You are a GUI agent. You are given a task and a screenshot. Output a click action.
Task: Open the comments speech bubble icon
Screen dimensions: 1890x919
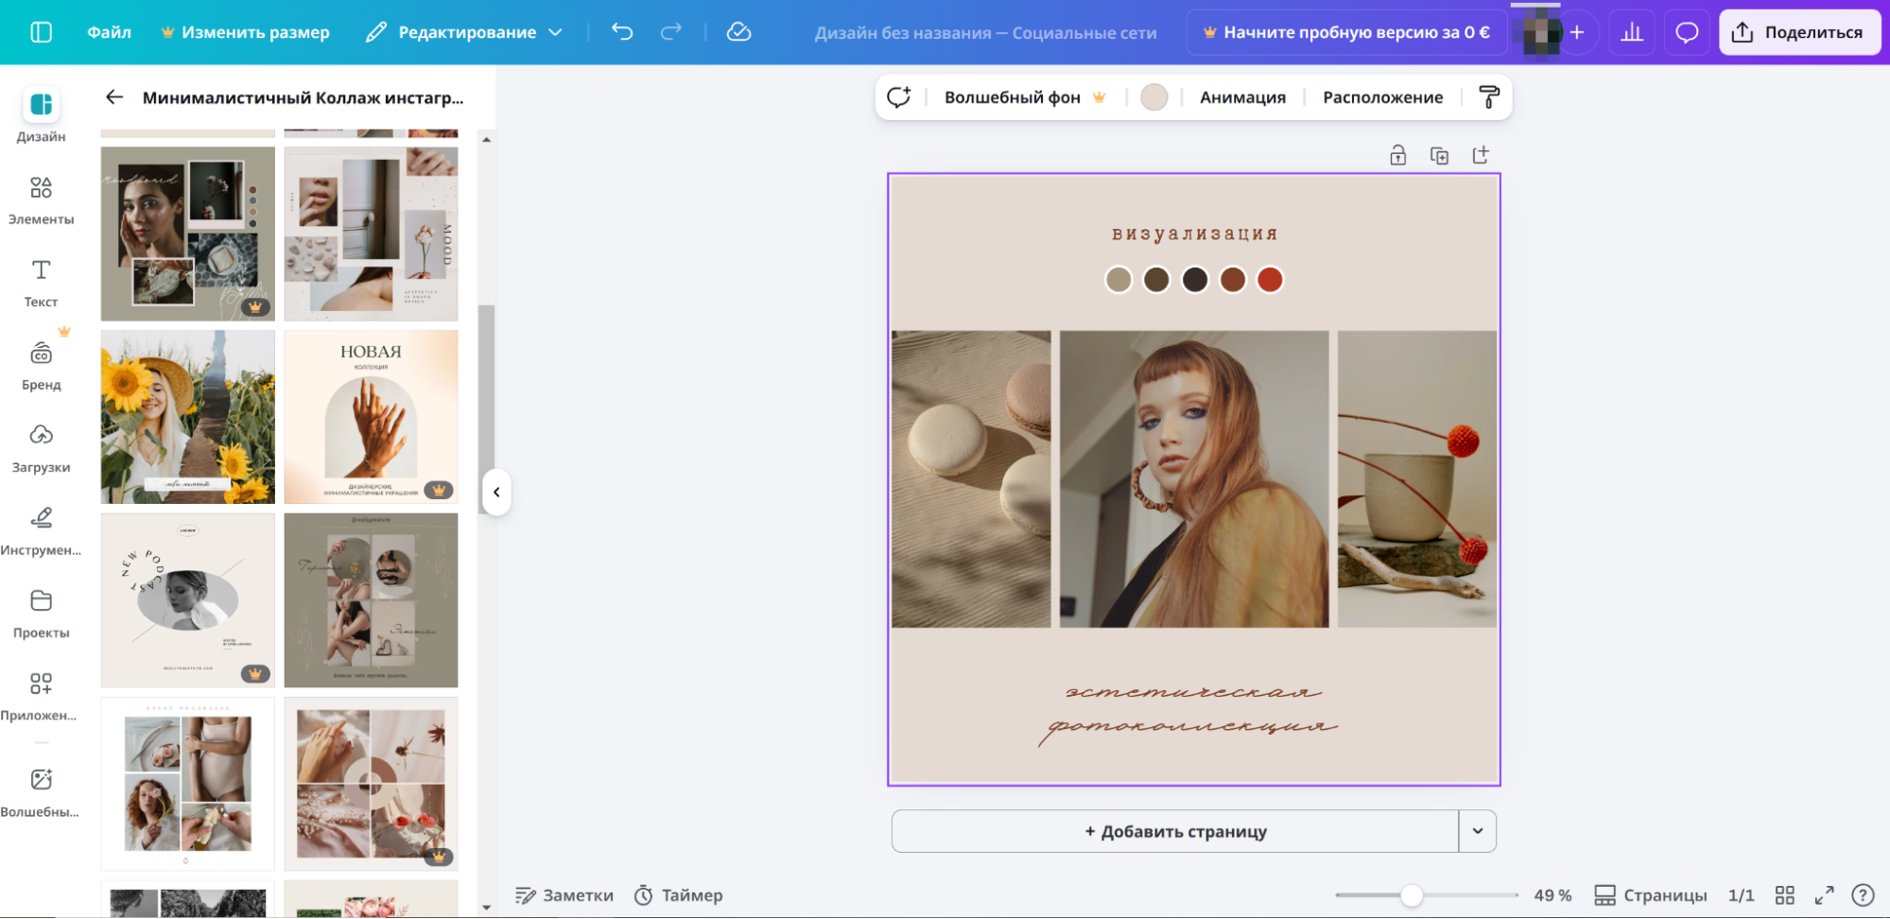click(x=1687, y=33)
